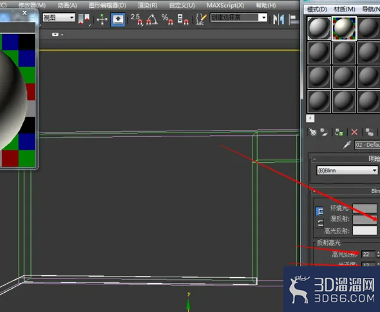Viewport: 380px width, 312px height.
Task: Select the highlighted second sample slot
Action: click(344, 28)
